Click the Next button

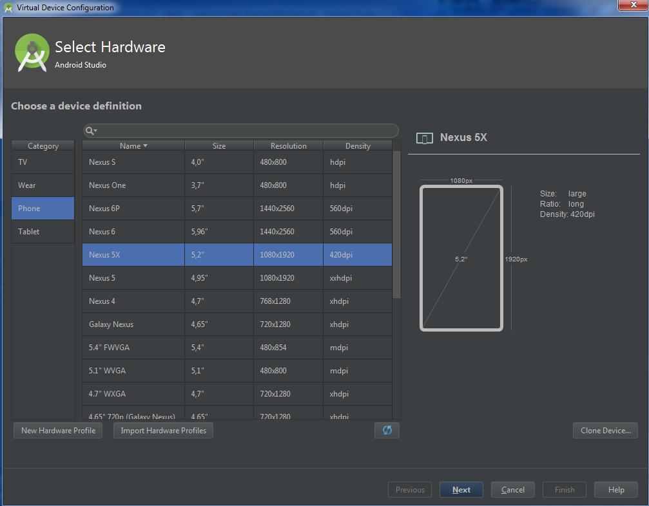coord(461,489)
